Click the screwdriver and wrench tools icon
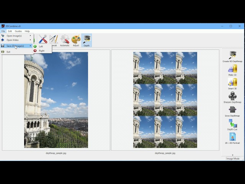This screenshot has width=245, height=184. tap(43, 39)
